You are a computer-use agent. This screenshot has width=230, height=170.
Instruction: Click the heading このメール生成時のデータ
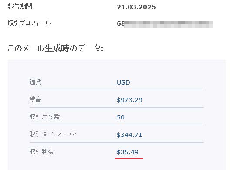point(55,48)
